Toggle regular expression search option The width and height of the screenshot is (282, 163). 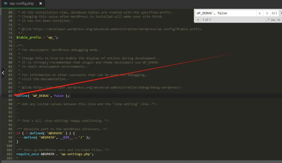268,20
